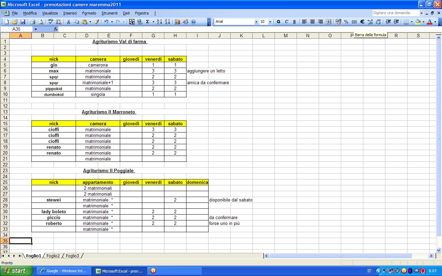The height and width of the screenshot is (276, 442).
Task: Open the Formato menu
Action: [x=89, y=13]
